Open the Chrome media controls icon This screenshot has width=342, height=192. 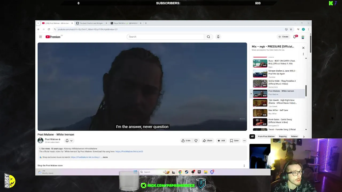298,29
